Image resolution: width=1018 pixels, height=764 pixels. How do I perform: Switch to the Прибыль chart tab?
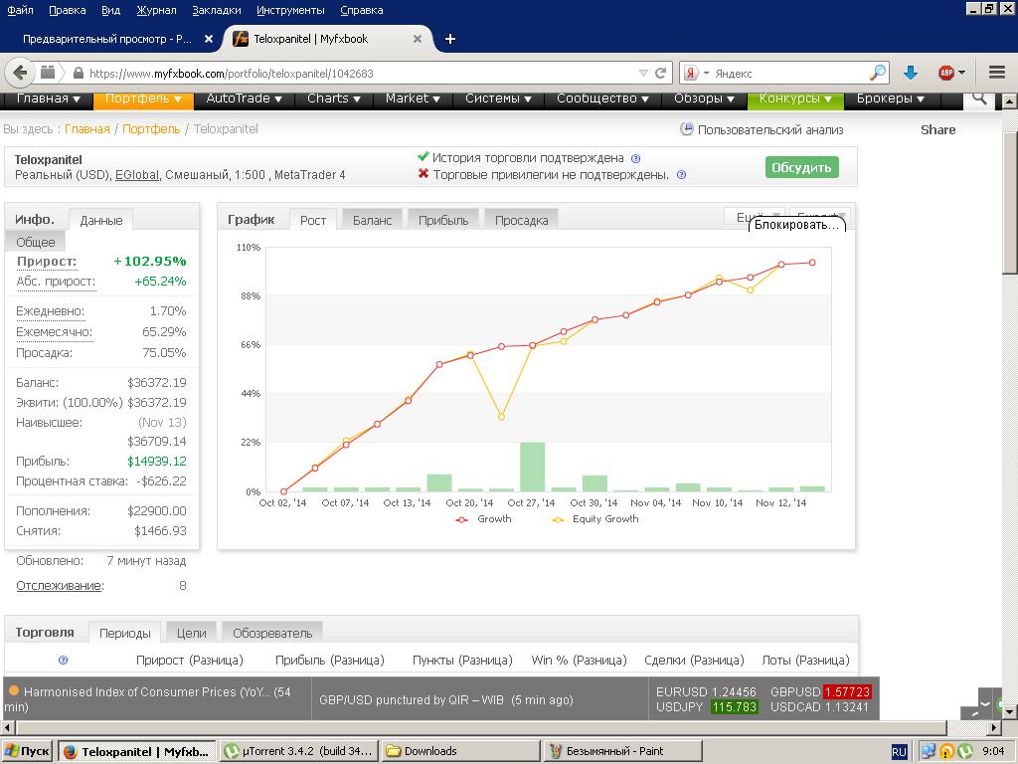pos(442,220)
